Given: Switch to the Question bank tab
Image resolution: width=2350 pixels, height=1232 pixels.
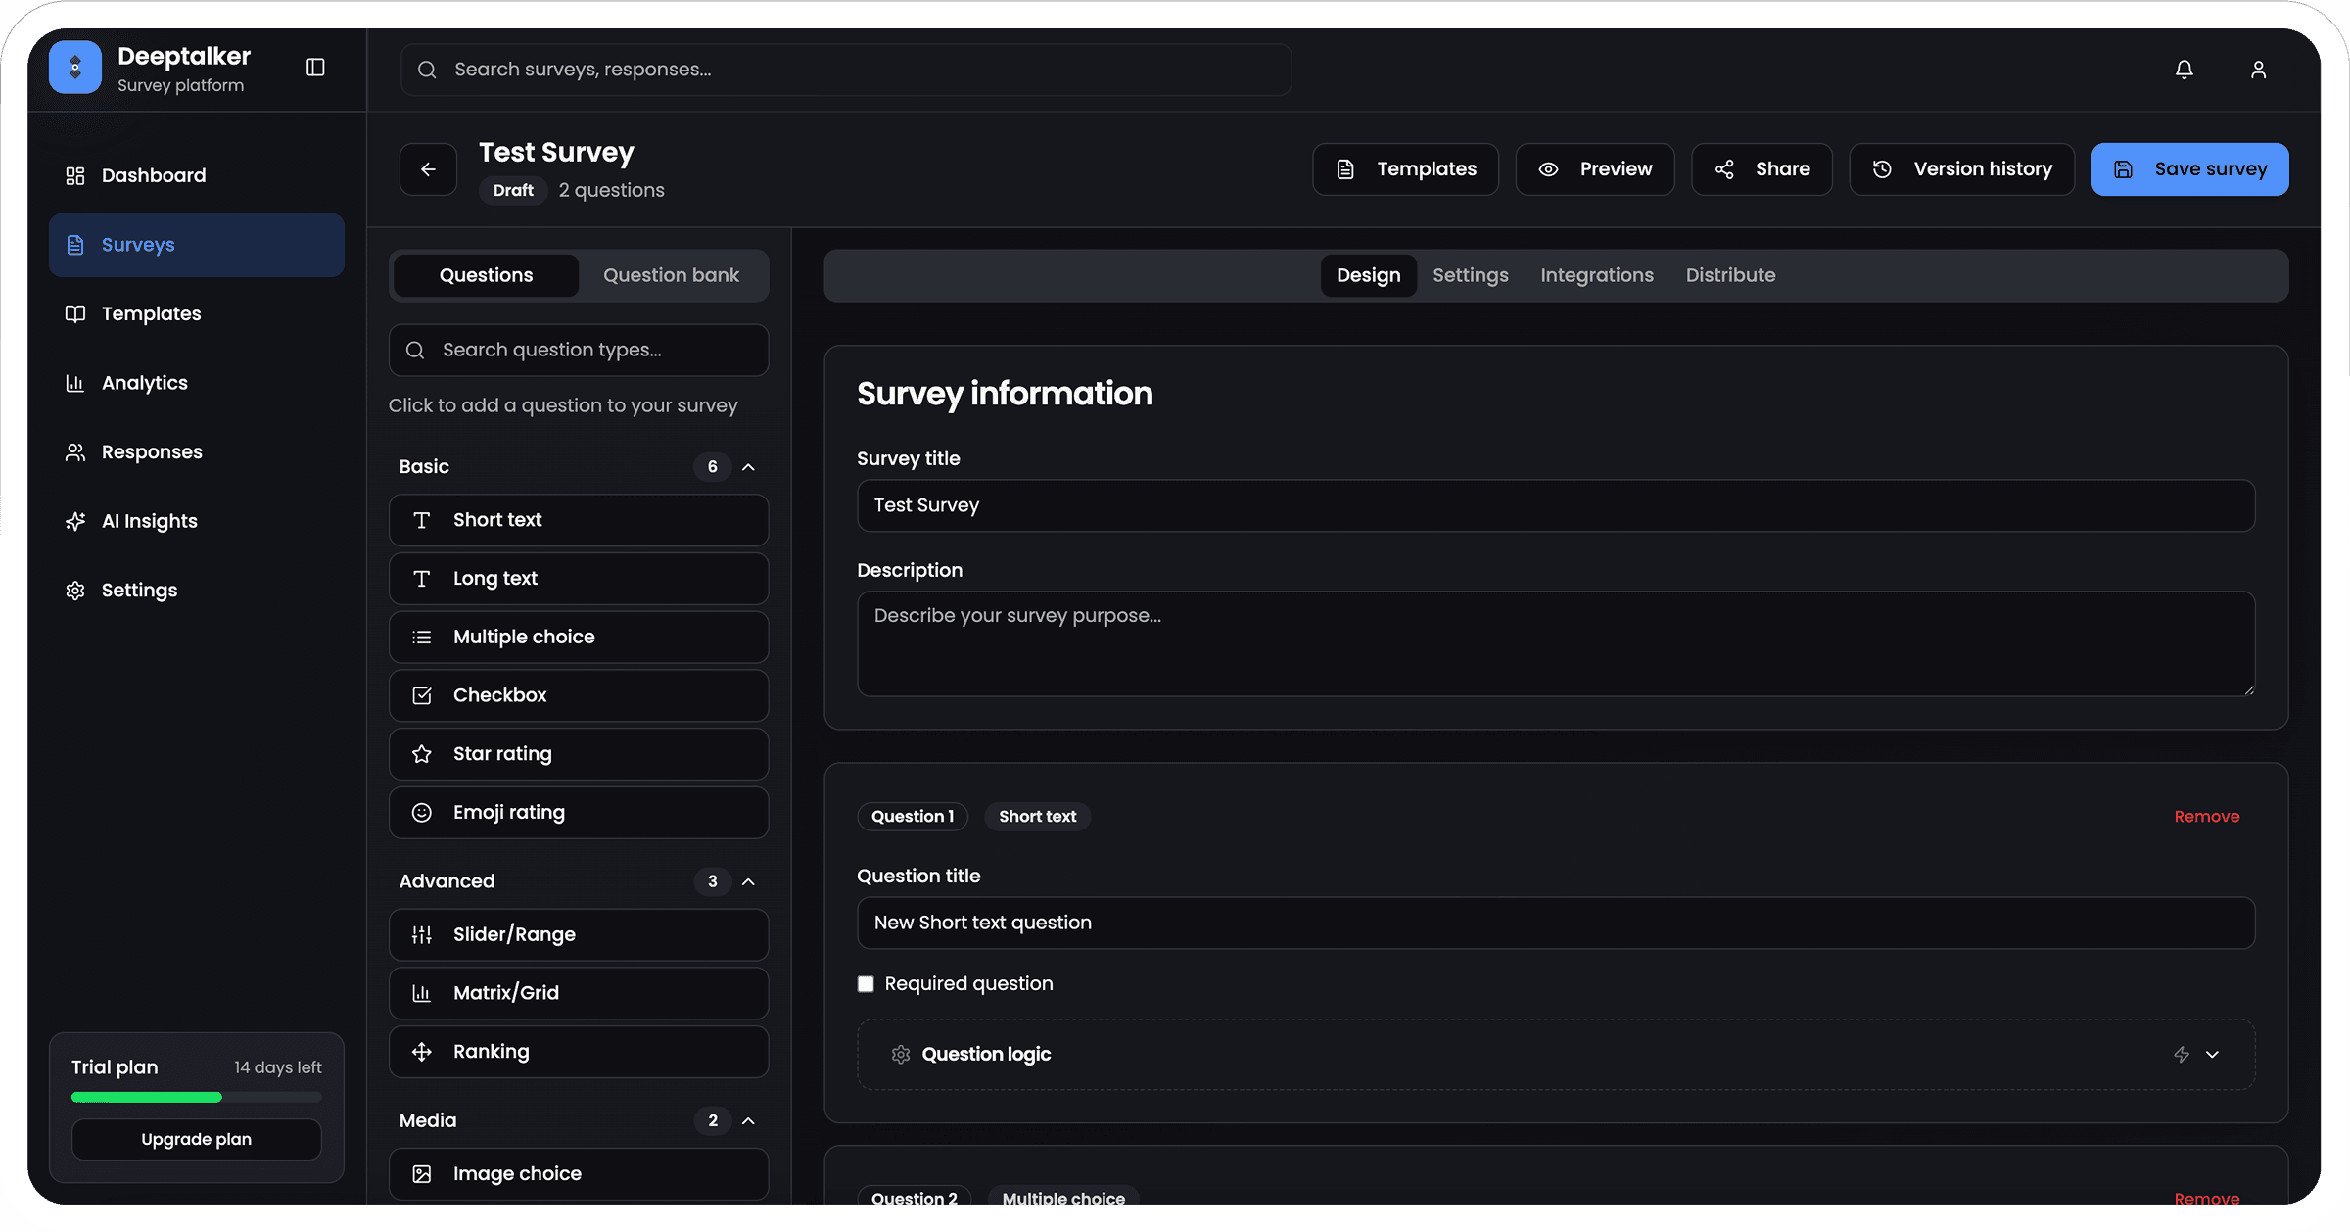Looking at the screenshot, I should coord(671,275).
